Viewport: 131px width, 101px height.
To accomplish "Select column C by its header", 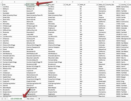I will tap(57, 2).
